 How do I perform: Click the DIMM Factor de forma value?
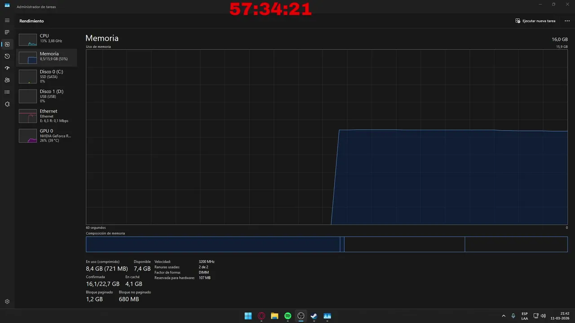203,272
